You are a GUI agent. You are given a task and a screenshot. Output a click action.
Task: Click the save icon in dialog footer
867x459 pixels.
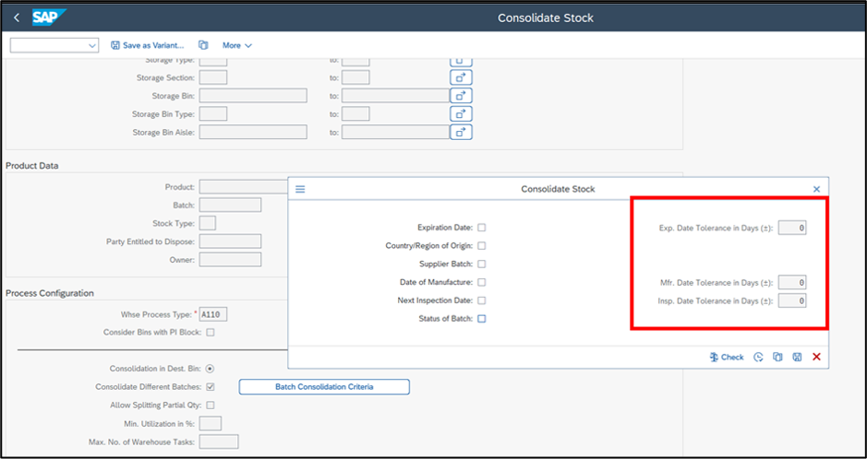coord(797,357)
